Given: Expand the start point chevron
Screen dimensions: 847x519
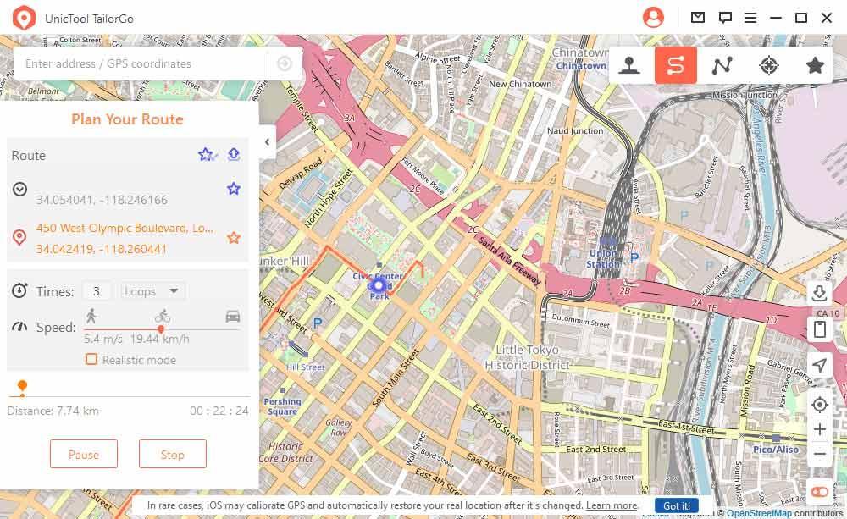Looking at the screenshot, I should 20,189.
